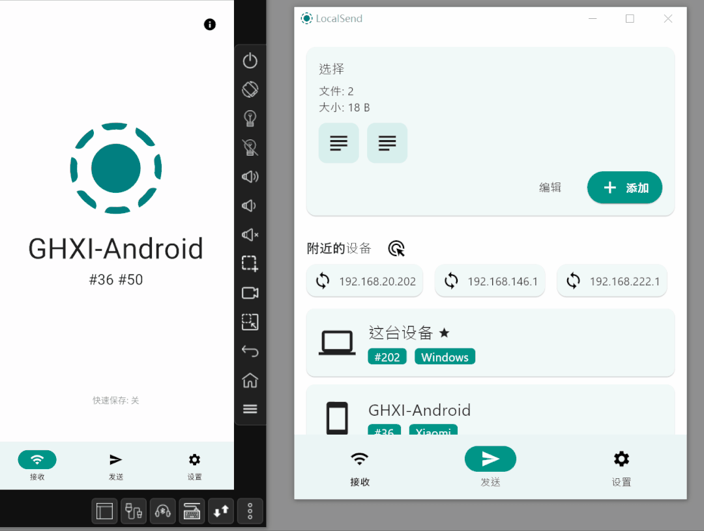Image resolution: width=704 pixels, height=531 pixels.
Task: Click the 文件: 2 label
Action: (336, 92)
